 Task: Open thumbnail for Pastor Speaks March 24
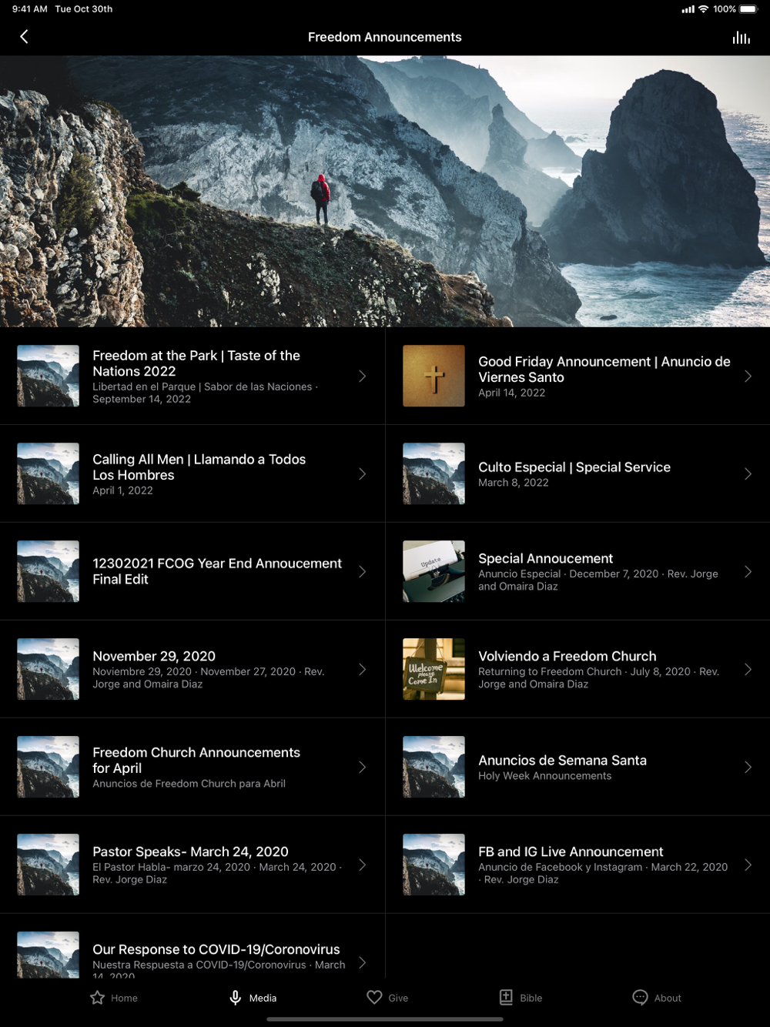click(x=48, y=865)
